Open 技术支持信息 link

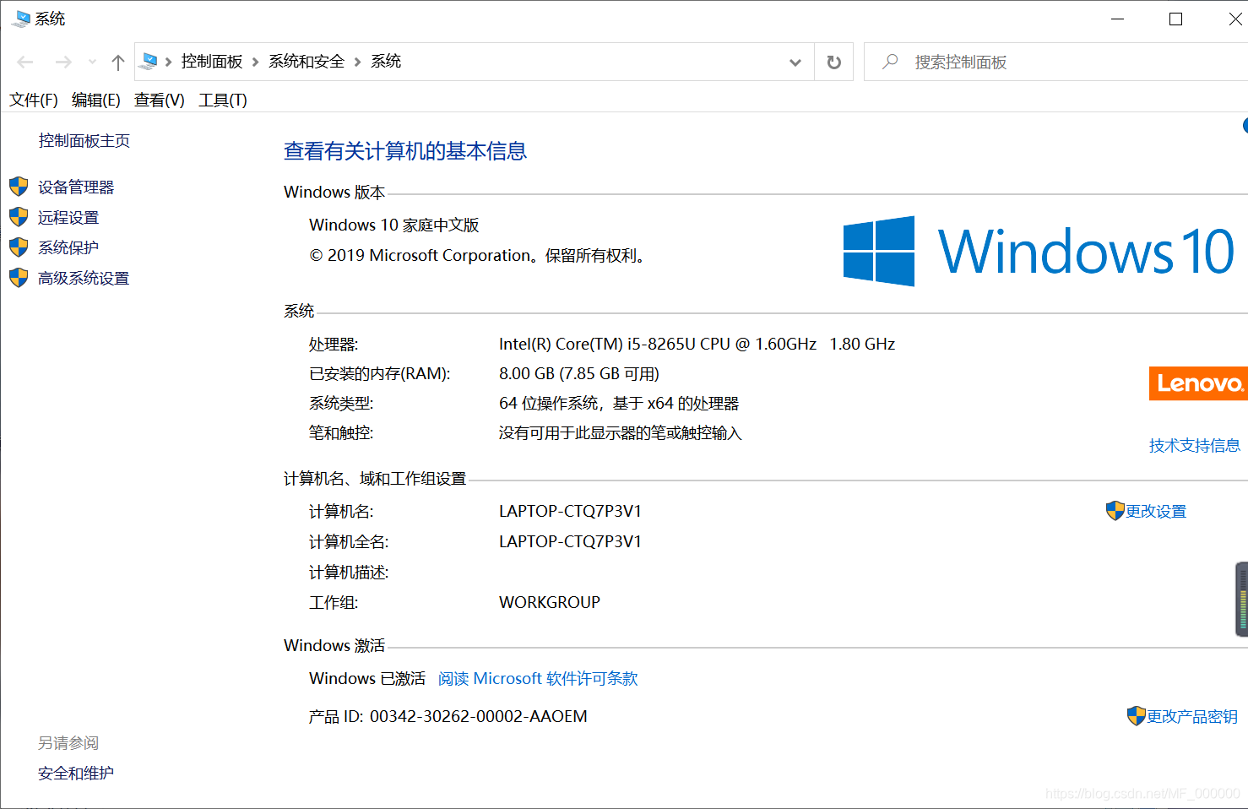point(1195,445)
